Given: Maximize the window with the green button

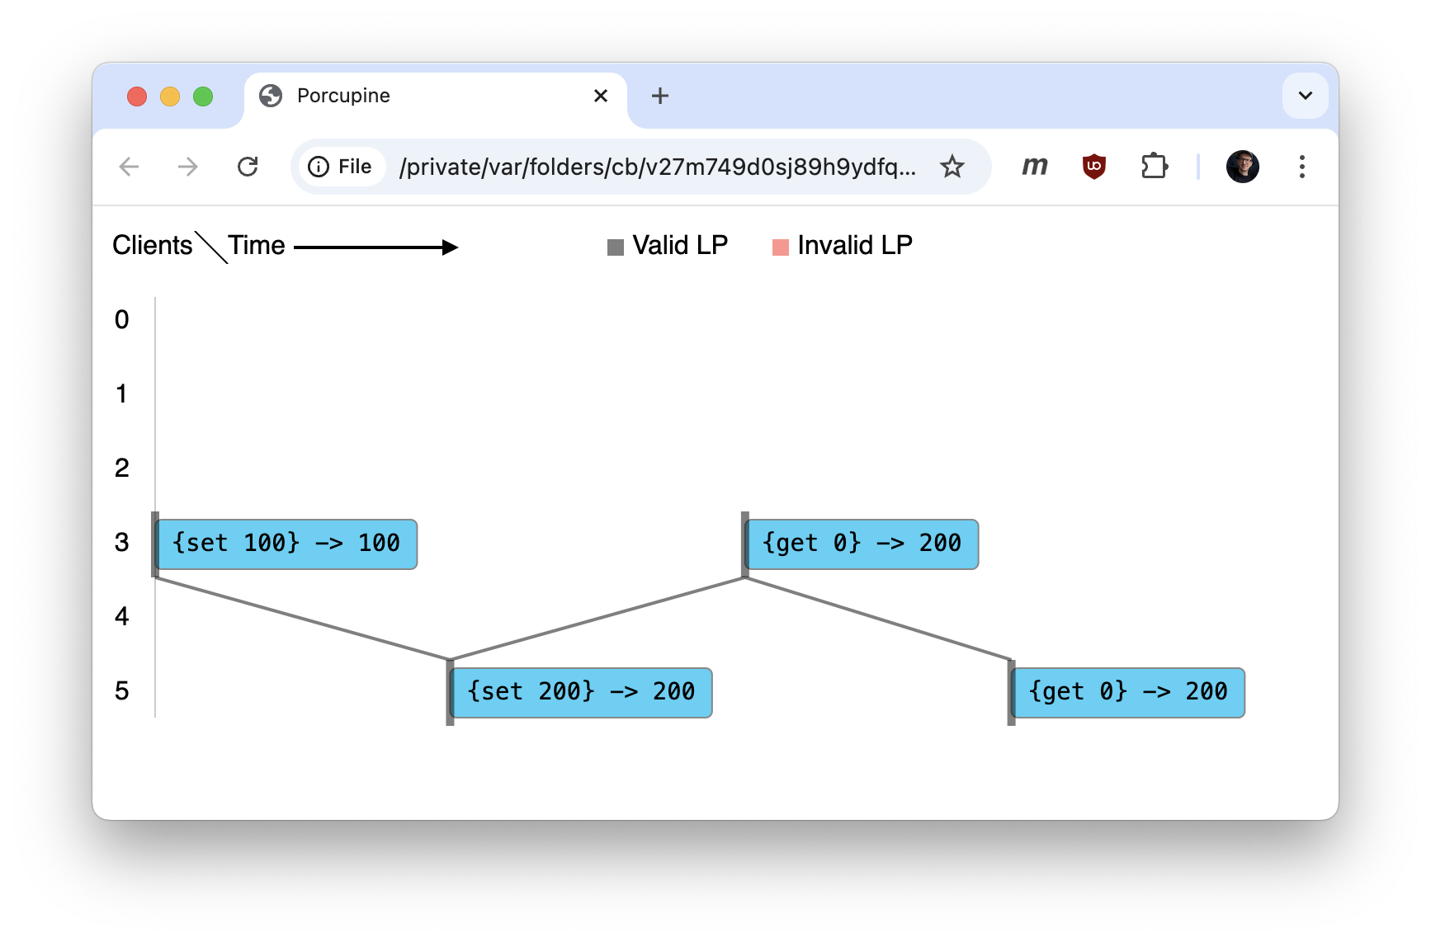Looking at the screenshot, I should pos(203,97).
